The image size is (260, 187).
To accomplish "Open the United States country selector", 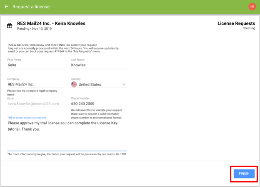I will 99,84.
